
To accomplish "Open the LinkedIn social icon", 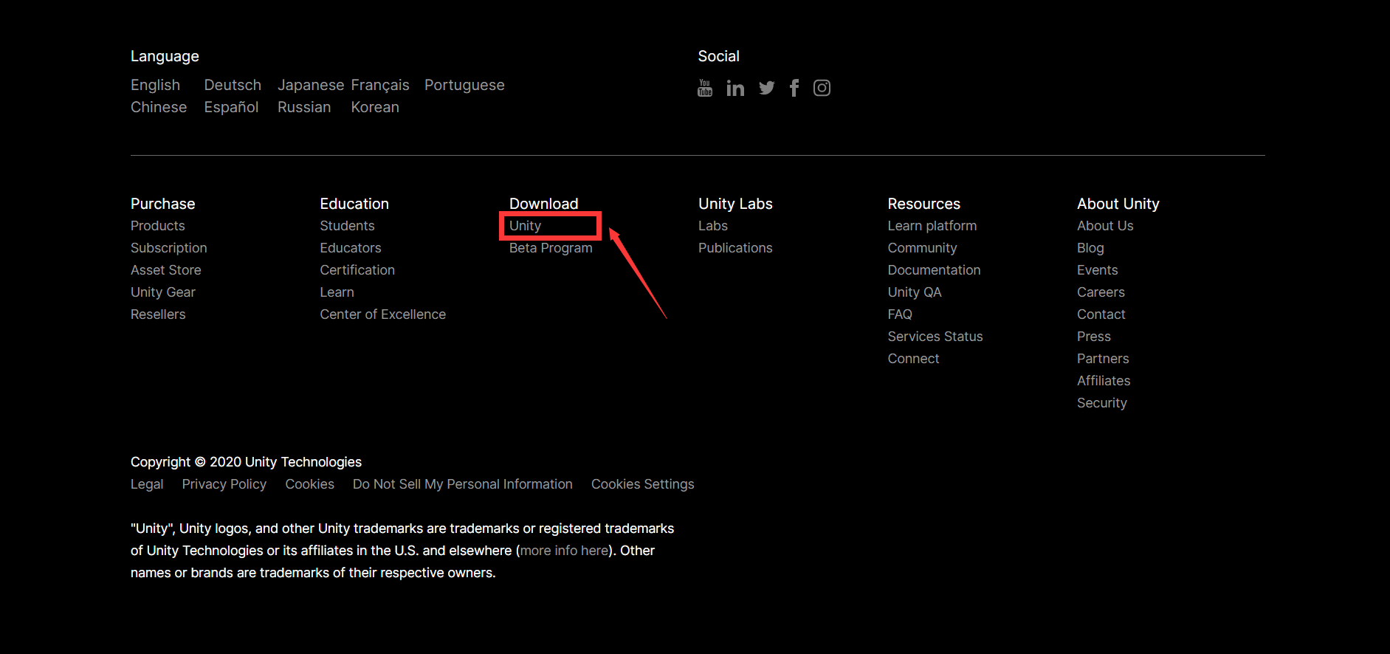I will pyautogui.click(x=735, y=89).
